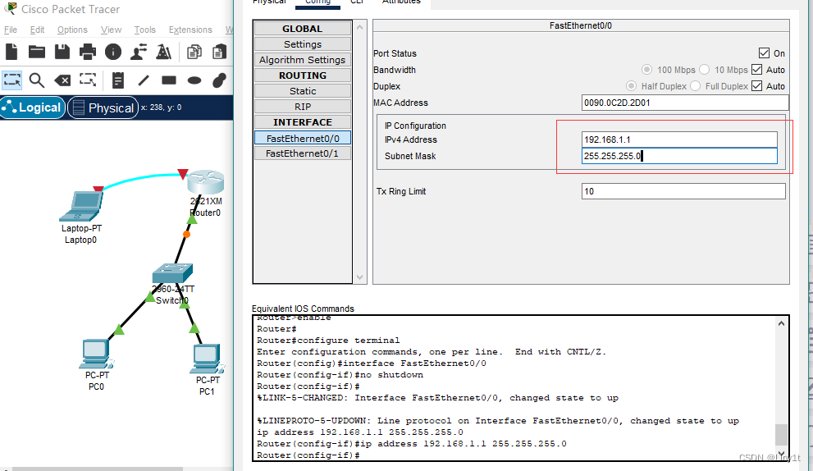This screenshot has height=471, width=813.
Task: Click the GLOBAL section header
Action: tap(303, 29)
